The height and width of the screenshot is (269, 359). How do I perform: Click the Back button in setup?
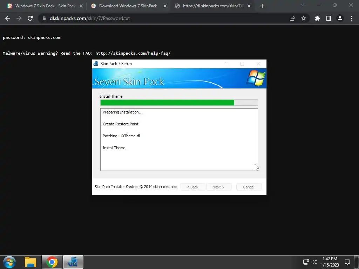click(192, 187)
